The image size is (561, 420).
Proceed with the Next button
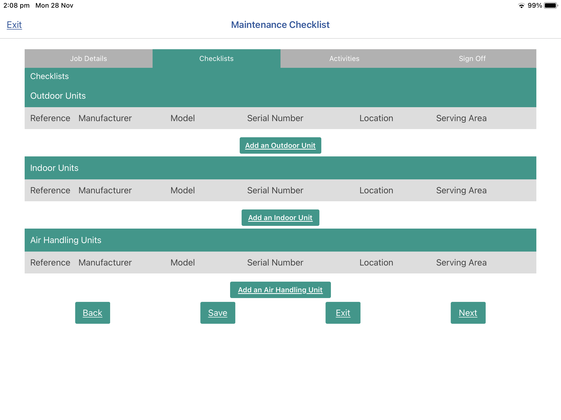[x=468, y=313]
